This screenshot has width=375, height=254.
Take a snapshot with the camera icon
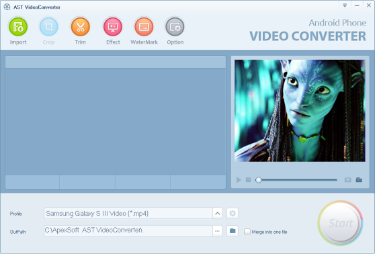pos(347,179)
